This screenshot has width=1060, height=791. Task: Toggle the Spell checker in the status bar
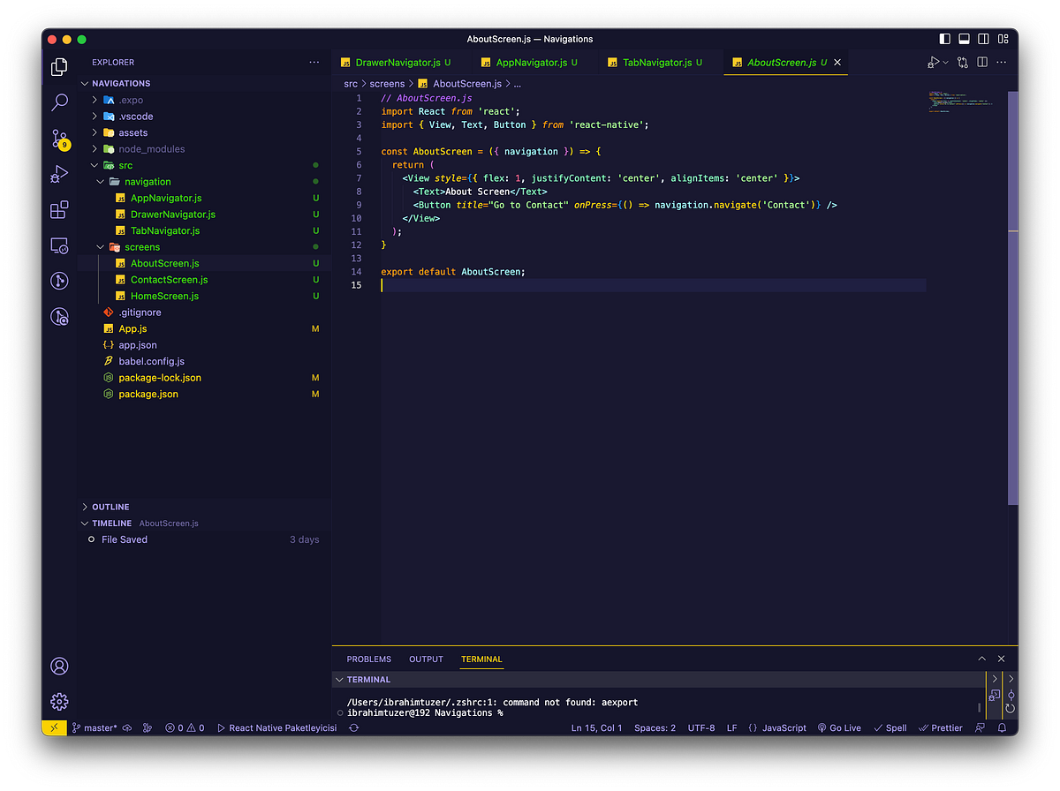pyautogui.click(x=889, y=727)
